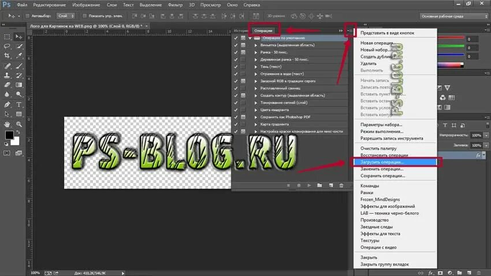Select the Gradient tool
The image size is (491, 276).
point(19,85)
